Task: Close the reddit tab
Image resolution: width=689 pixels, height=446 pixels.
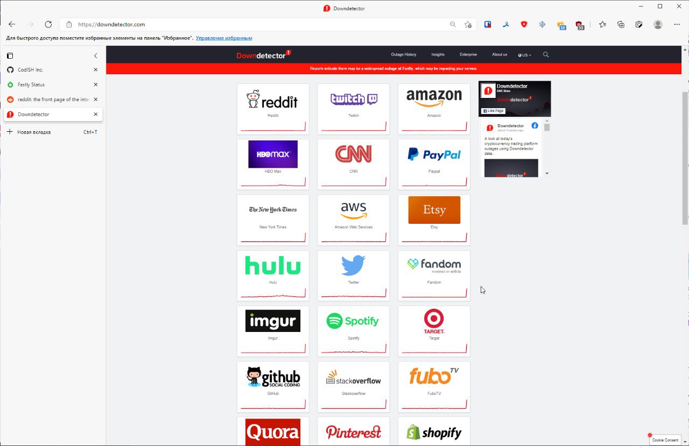Action: (x=96, y=100)
